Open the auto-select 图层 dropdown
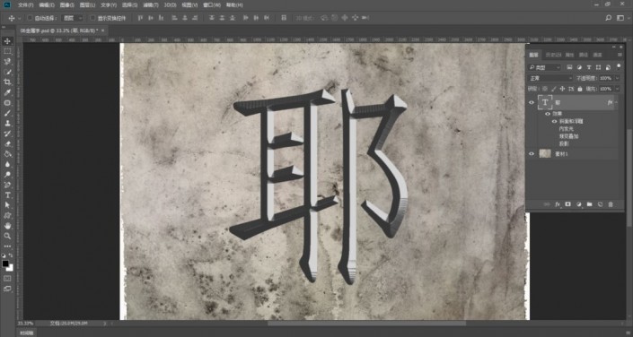This screenshot has height=337, width=633. point(73,18)
